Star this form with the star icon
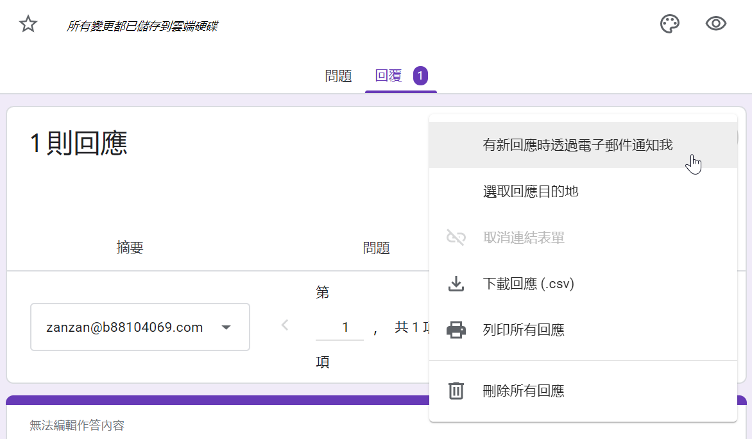Image resolution: width=752 pixels, height=439 pixels. (28, 24)
